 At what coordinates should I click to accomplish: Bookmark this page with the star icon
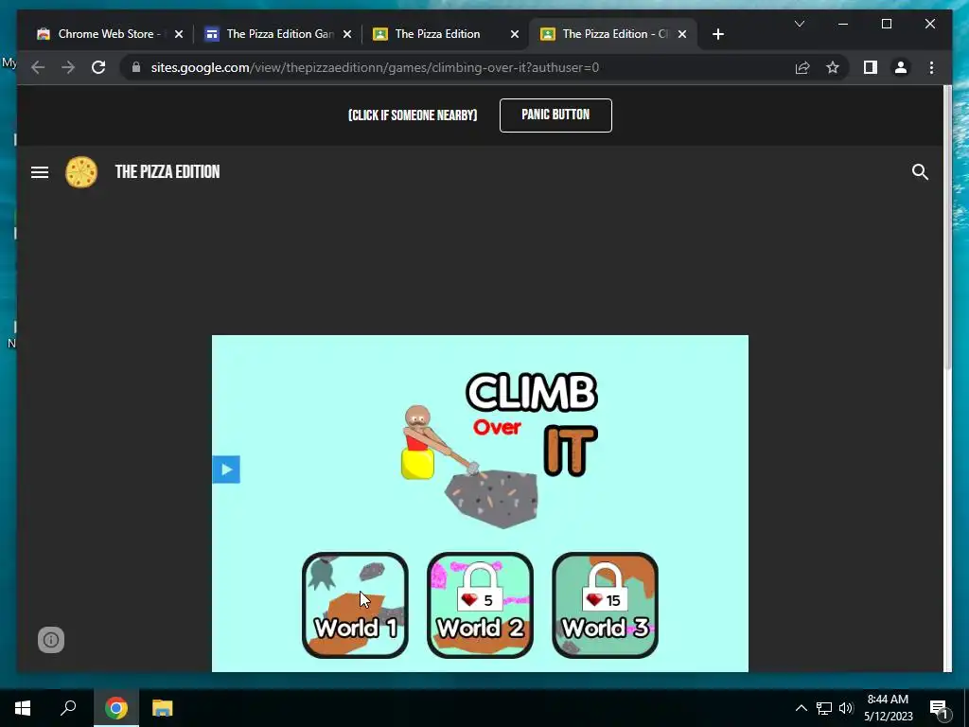(x=833, y=67)
